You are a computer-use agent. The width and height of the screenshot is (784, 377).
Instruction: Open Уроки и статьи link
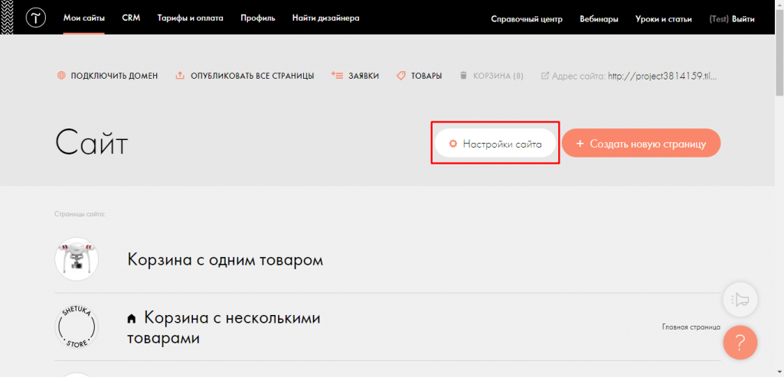(664, 19)
